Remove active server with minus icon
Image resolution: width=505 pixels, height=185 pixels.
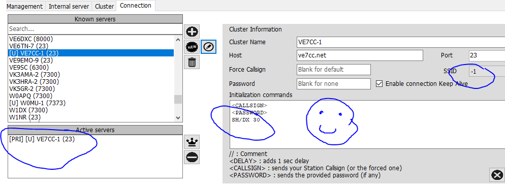point(192,157)
